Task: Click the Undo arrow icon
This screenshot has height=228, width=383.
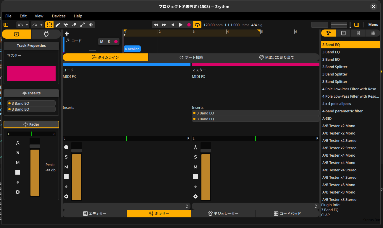Action: coord(20,25)
